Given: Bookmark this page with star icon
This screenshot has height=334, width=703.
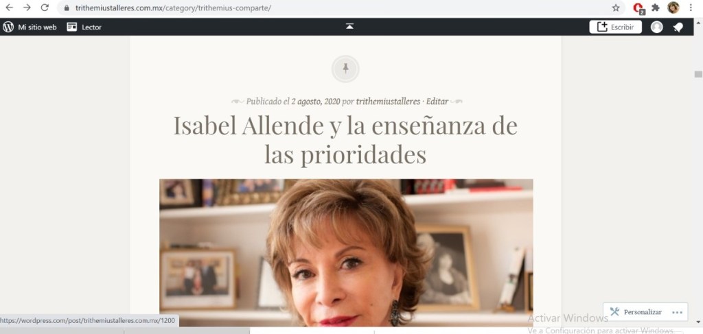Looking at the screenshot, I should tap(616, 8).
